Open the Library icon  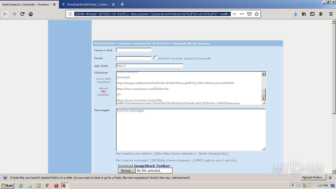pyautogui.click(x=304, y=14)
